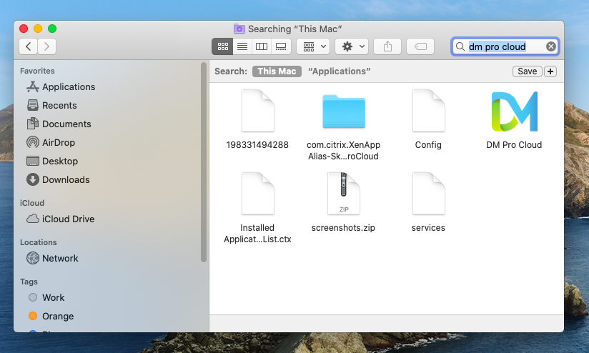Viewport: 589px width, 353px height.
Task: Click the 'DM Pro Cloud' file name label
Action: click(514, 145)
